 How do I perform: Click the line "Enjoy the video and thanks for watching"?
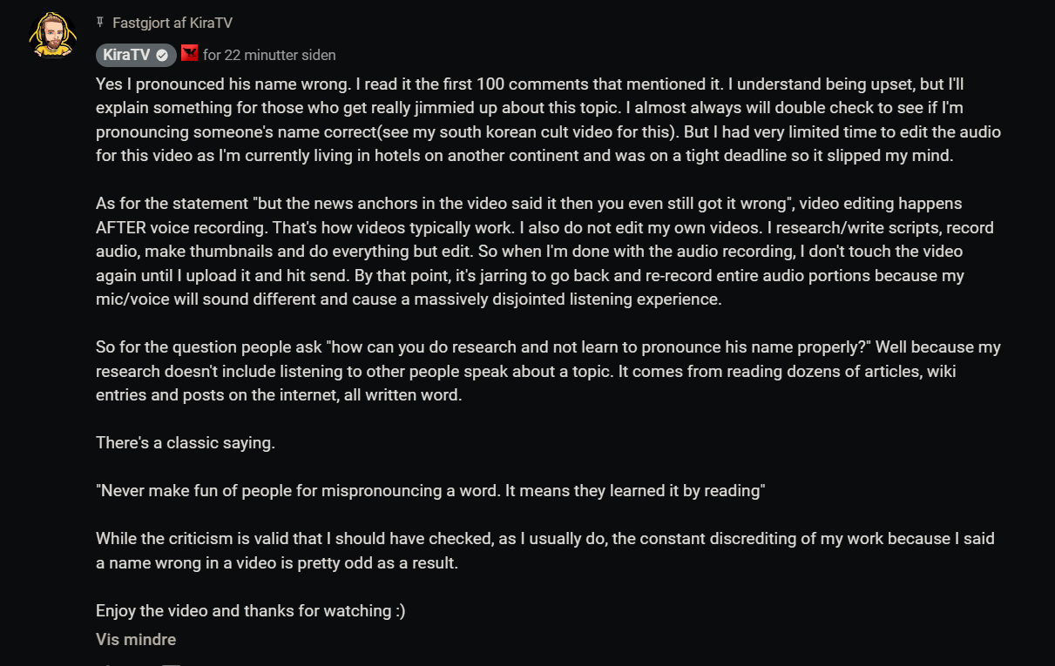click(x=251, y=610)
